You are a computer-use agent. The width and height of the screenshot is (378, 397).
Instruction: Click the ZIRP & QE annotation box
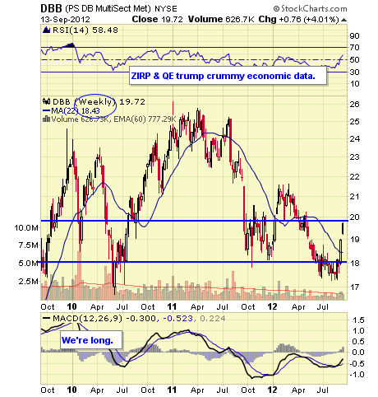228,76
